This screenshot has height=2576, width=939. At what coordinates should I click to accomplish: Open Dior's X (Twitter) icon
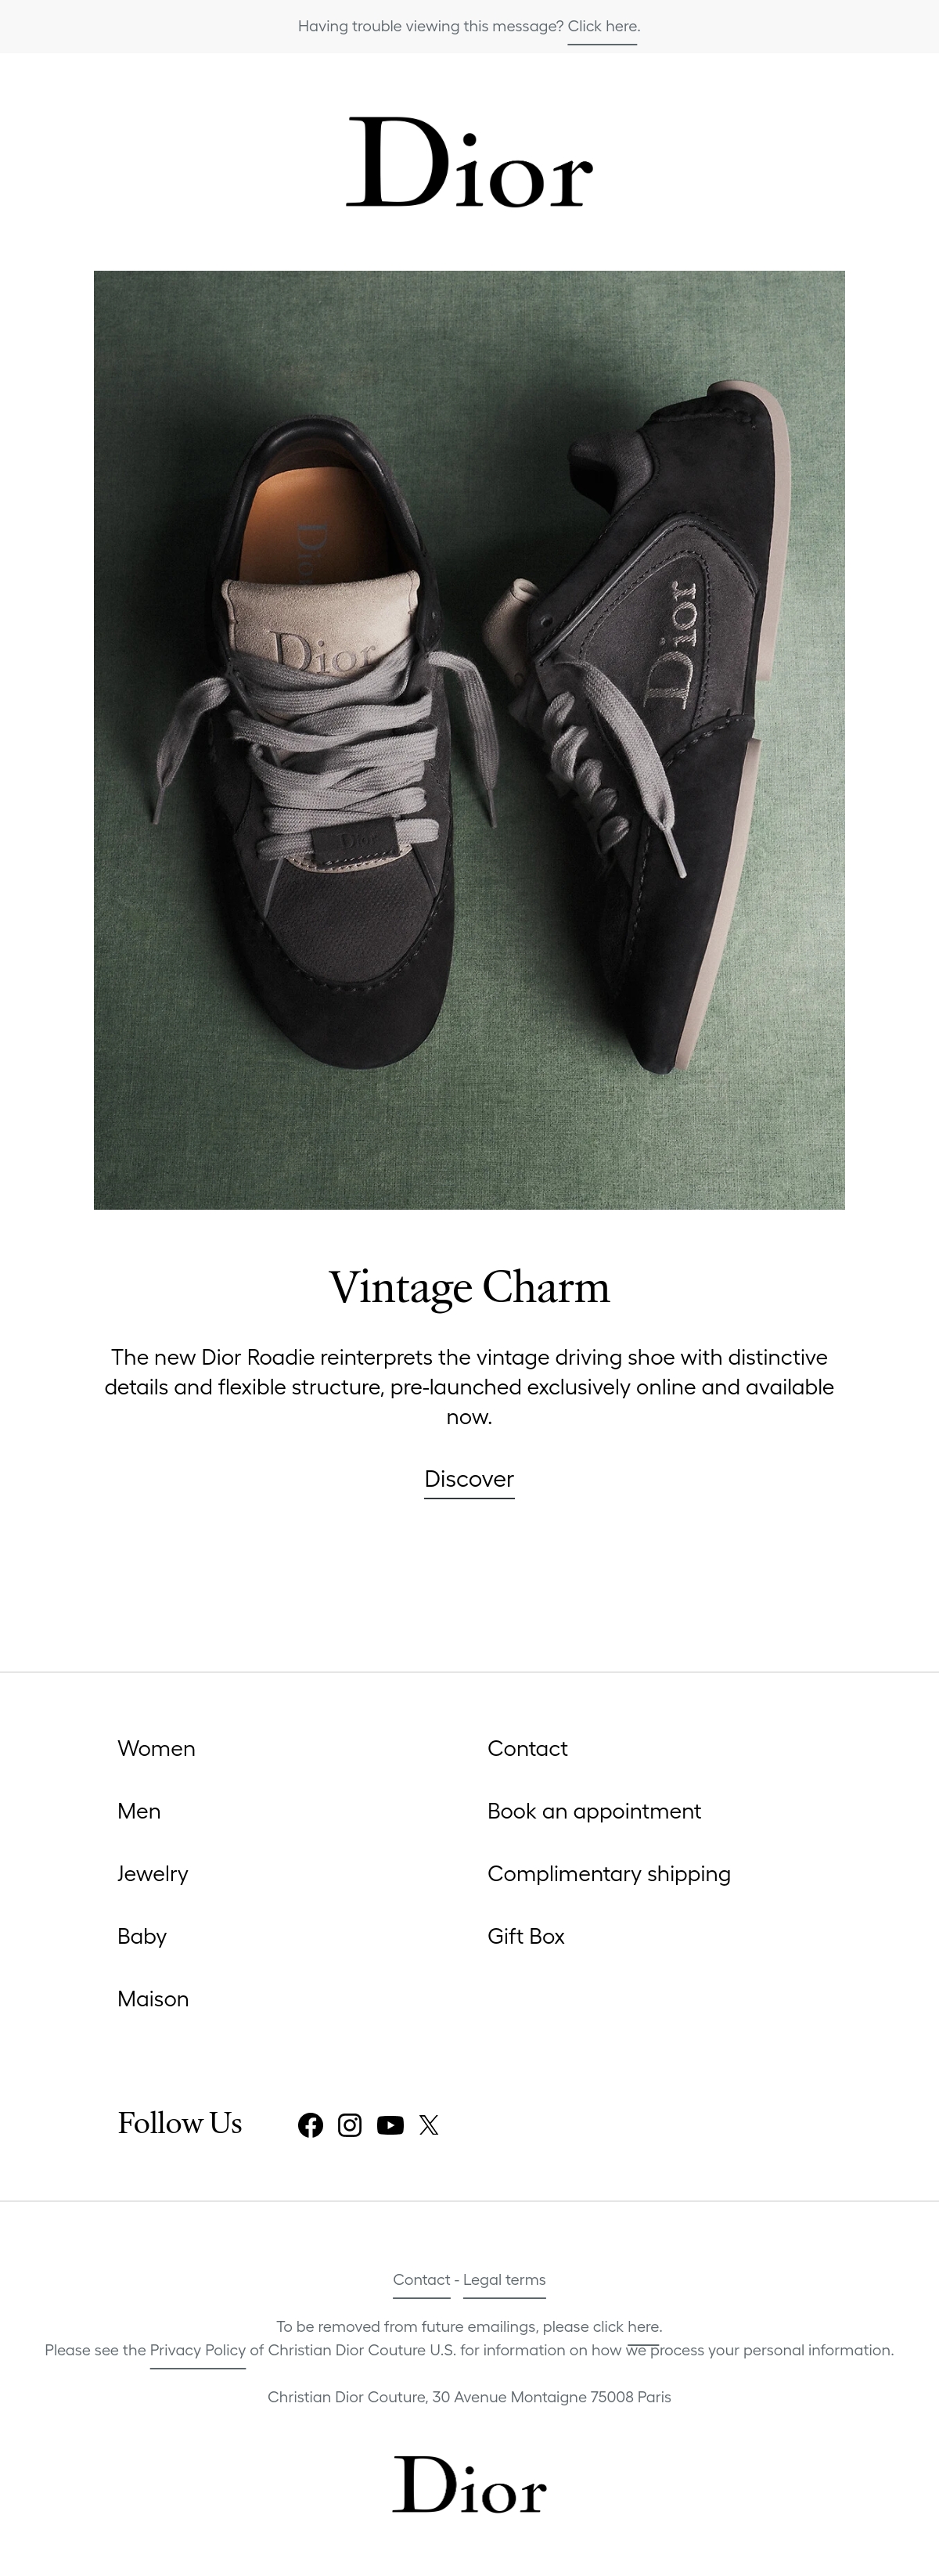(429, 2125)
